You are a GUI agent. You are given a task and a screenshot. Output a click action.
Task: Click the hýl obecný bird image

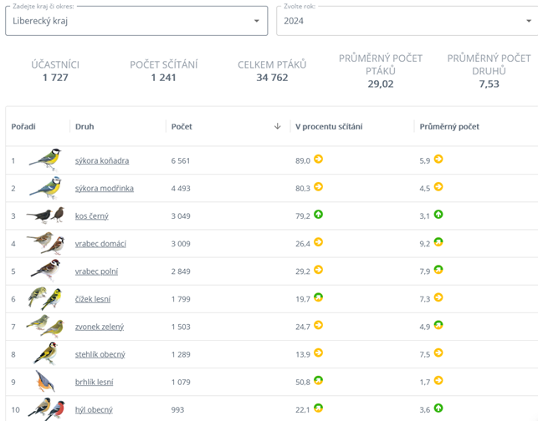click(x=45, y=408)
